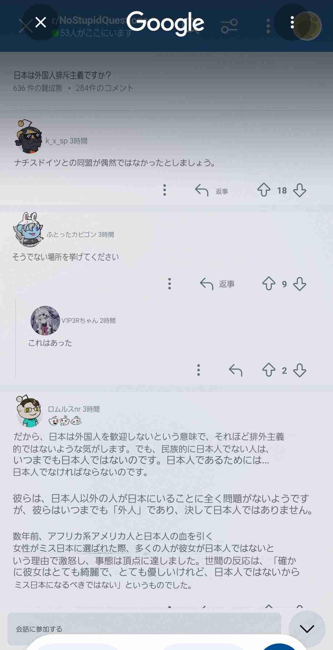Collapse panel with the down chevron button
Viewport: 333px width, 650px height.
click(307, 629)
